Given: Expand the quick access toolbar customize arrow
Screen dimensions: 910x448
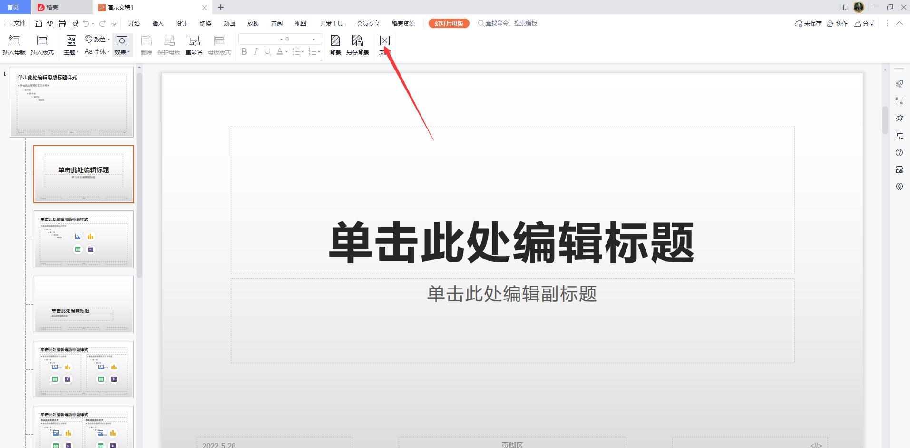Looking at the screenshot, I should tap(114, 23).
